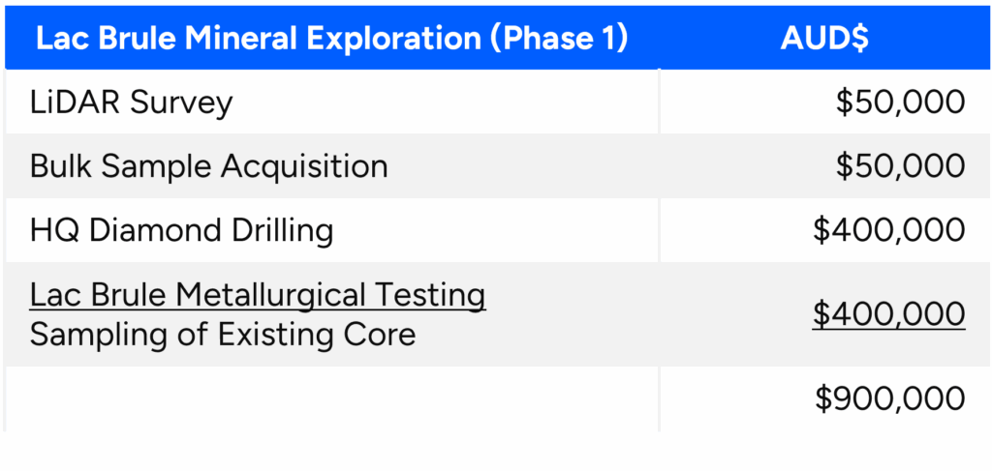Select the $900,000 total amount
992x471 pixels.
(889, 399)
